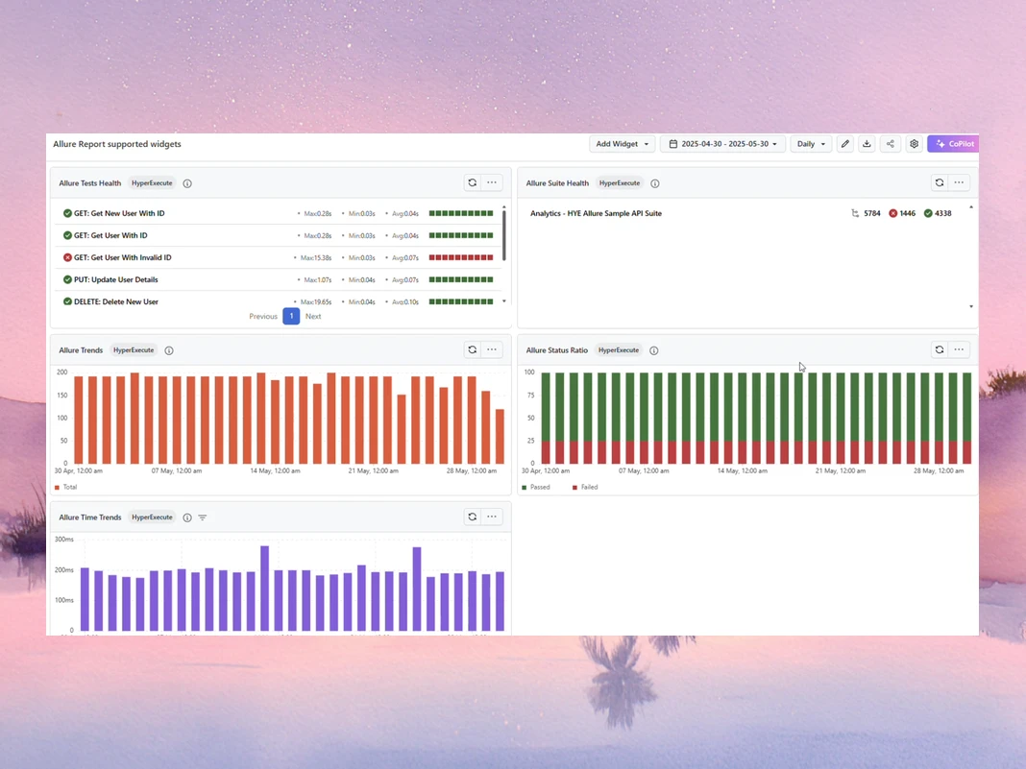
Task: Open the date range picker 2025-04-30 - 2025-05-30
Action: tap(722, 144)
